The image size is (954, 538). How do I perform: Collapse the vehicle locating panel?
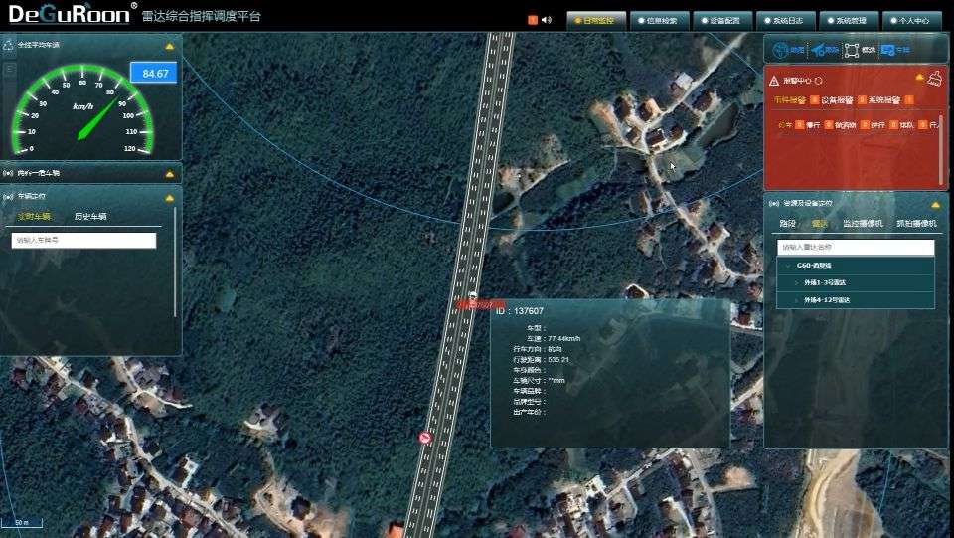pos(169,199)
